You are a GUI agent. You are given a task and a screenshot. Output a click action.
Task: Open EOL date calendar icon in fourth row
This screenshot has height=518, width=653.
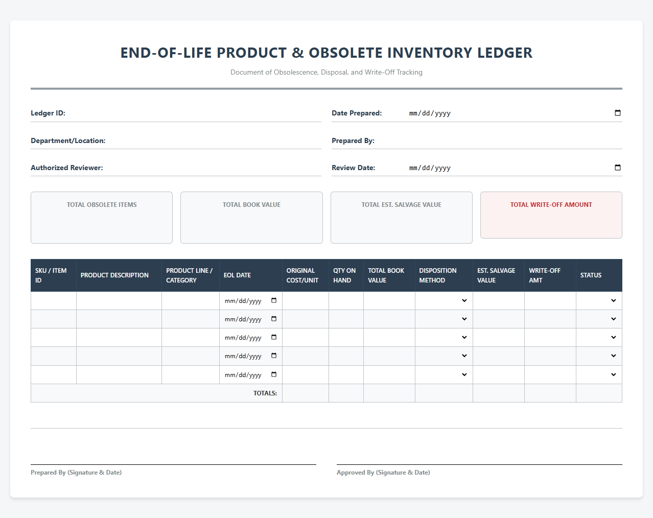274,356
